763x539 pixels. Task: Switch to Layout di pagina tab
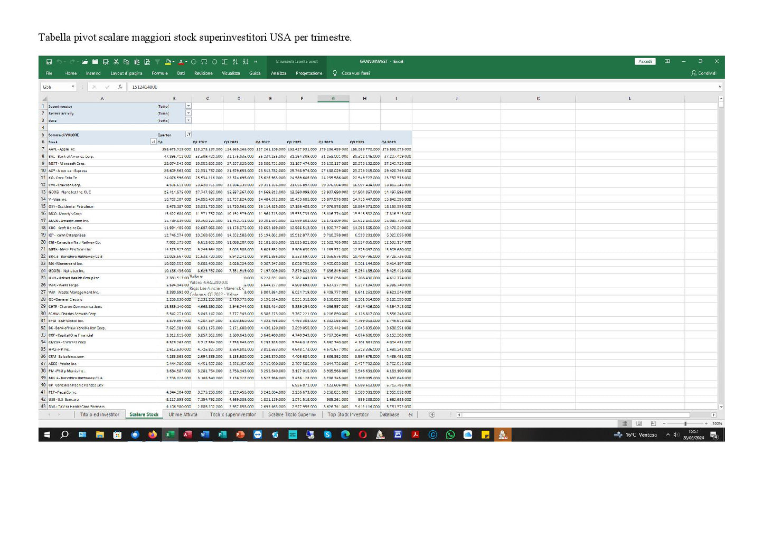point(126,73)
